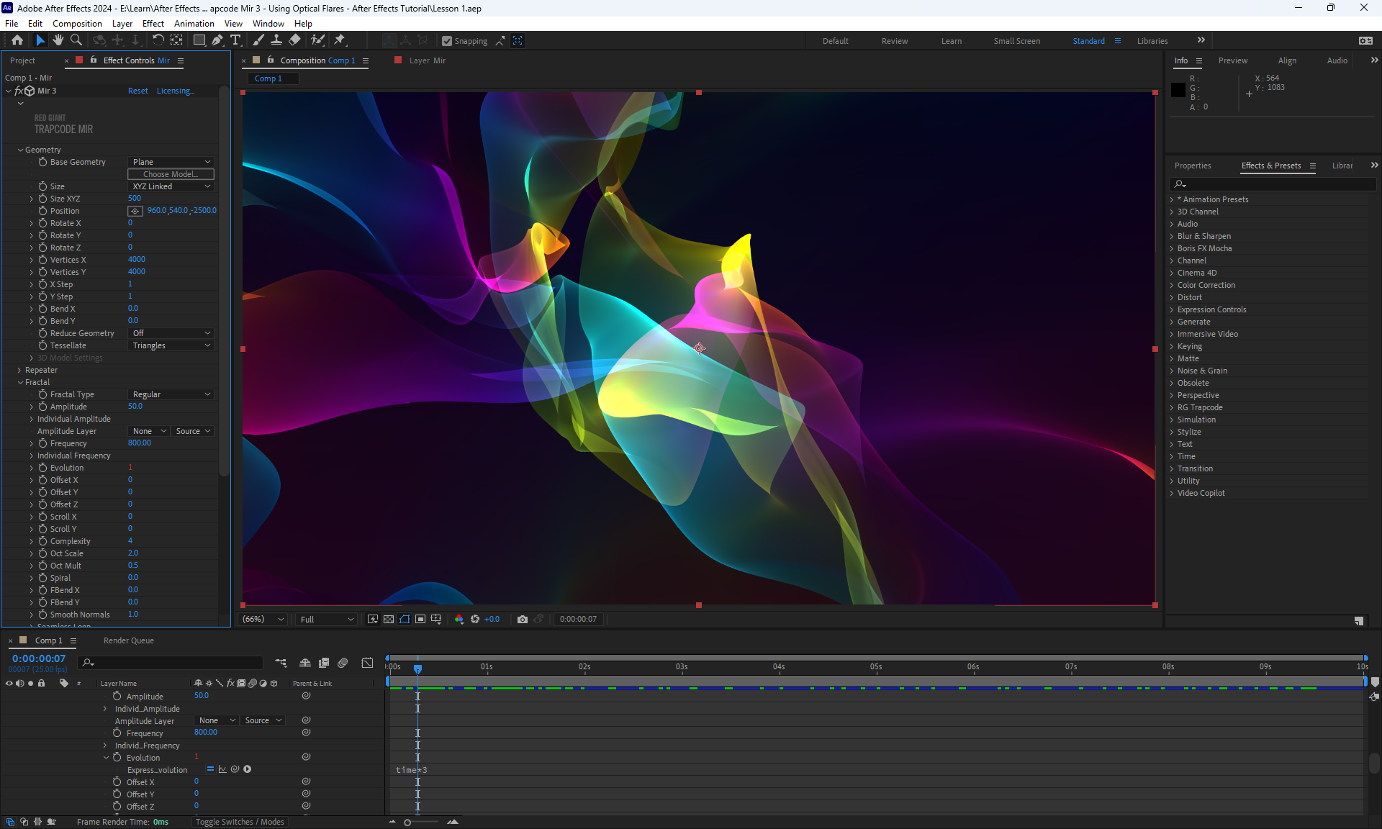Select the Zoom tool in toolbar
The height and width of the screenshot is (829, 1382).
click(76, 40)
